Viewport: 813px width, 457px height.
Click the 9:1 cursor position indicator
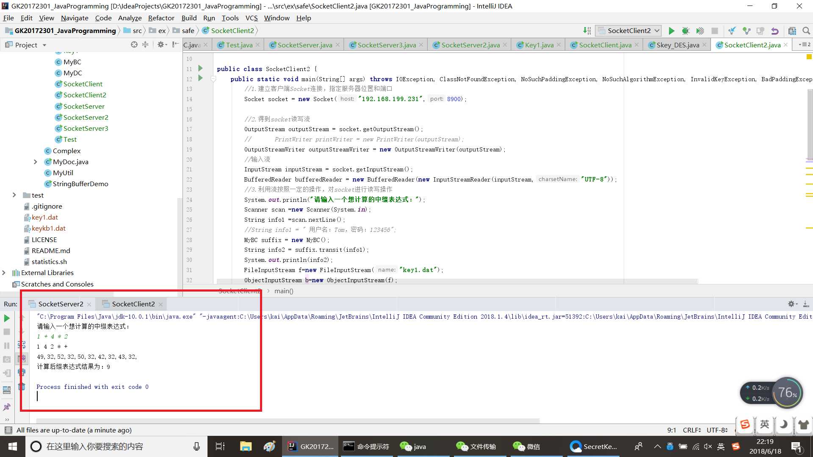(672, 430)
